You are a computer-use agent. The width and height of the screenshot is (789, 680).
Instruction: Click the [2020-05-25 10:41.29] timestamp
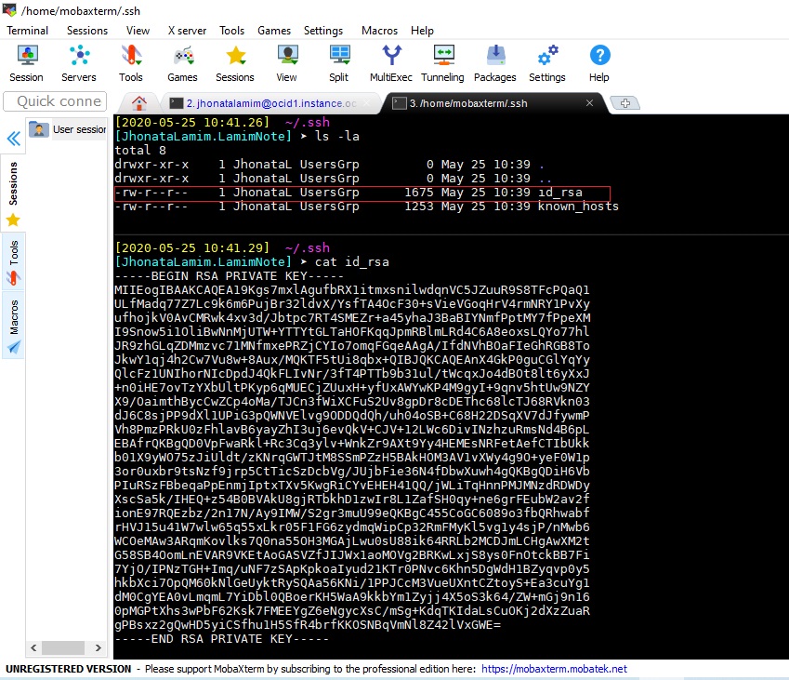tap(191, 247)
